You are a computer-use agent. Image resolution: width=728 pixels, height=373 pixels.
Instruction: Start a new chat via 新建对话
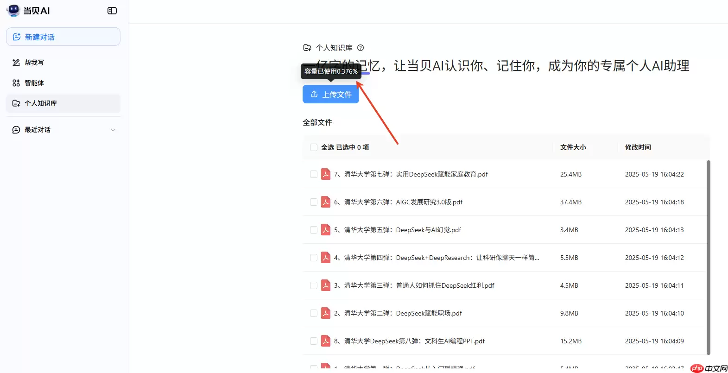point(63,37)
